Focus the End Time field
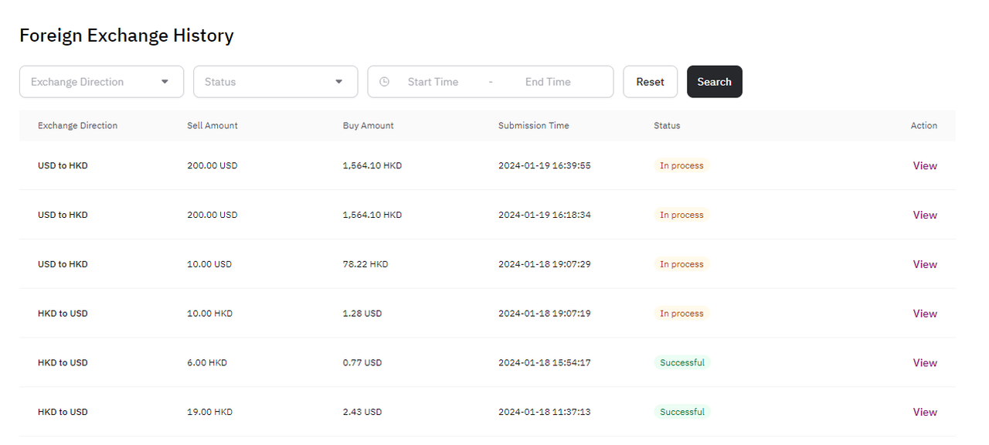 point(548,82)
